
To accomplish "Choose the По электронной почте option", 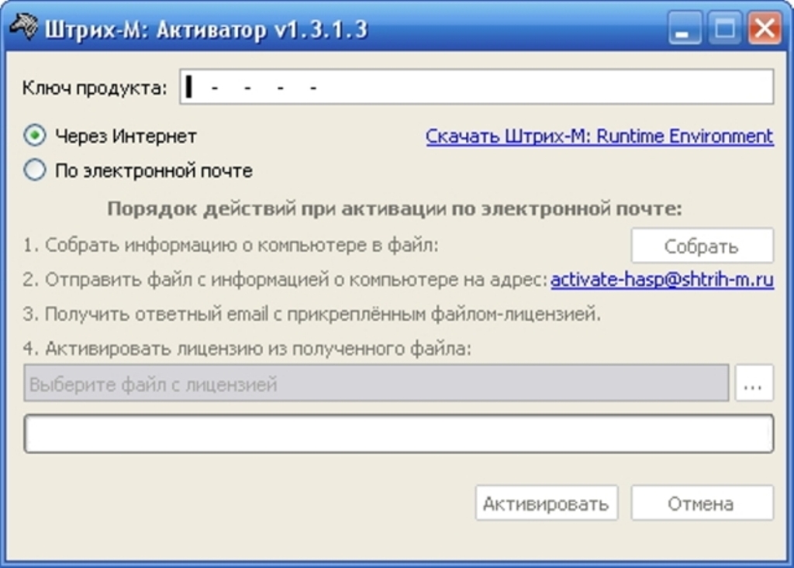I will [35, 170].
